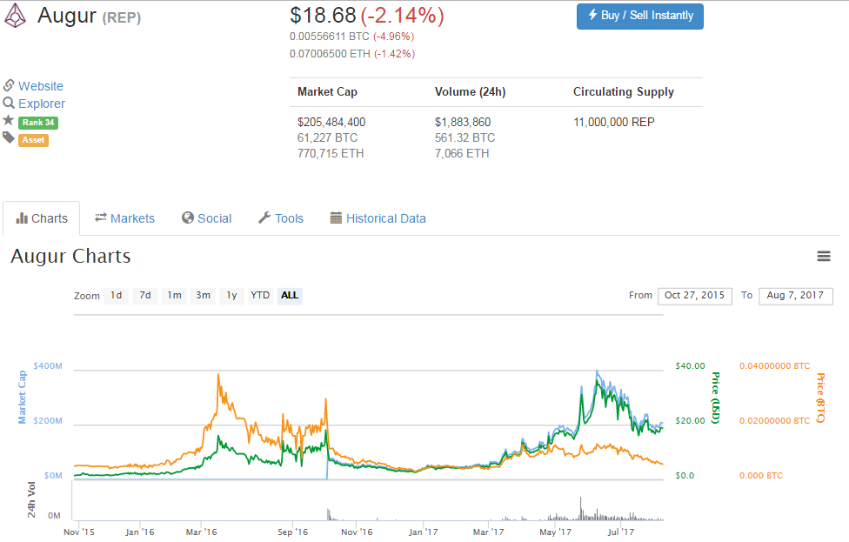The width and height of the screenshot is (849, 542).
Task: Click the Augur triangle logo icon
Action: [x=15, y=15]
